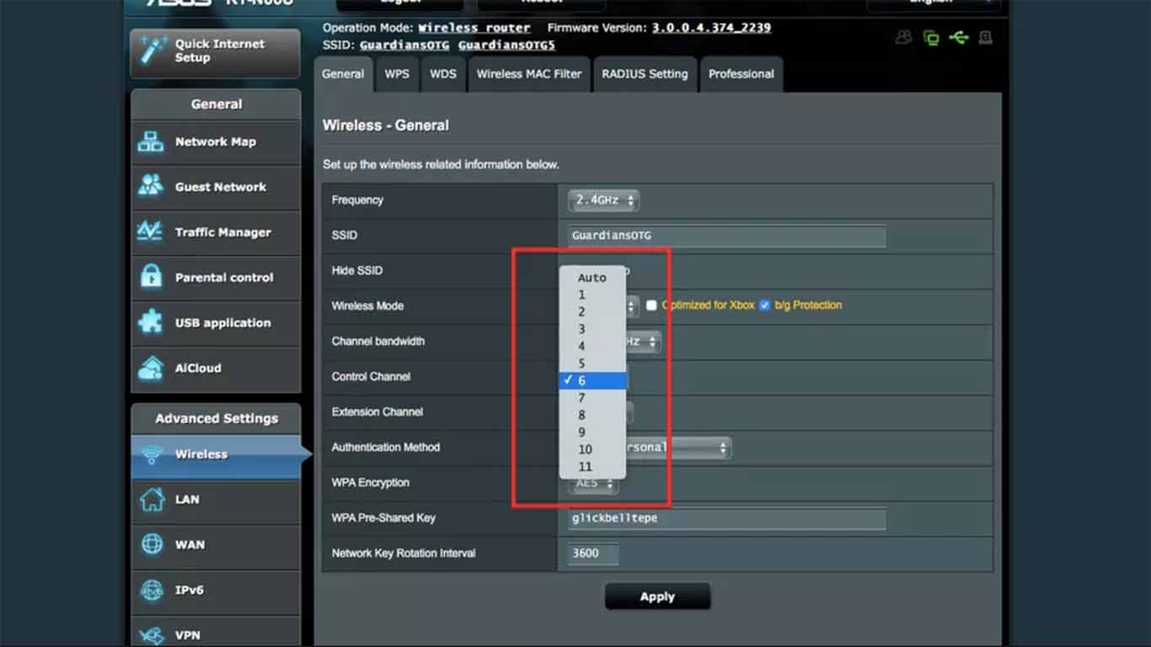
Task: Open the Quick Internet Setup wizard
Action: point(215,51)
